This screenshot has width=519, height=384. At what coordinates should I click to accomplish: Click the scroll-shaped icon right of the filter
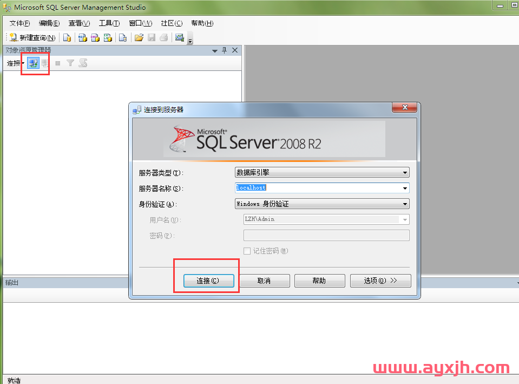pos(83,63)
